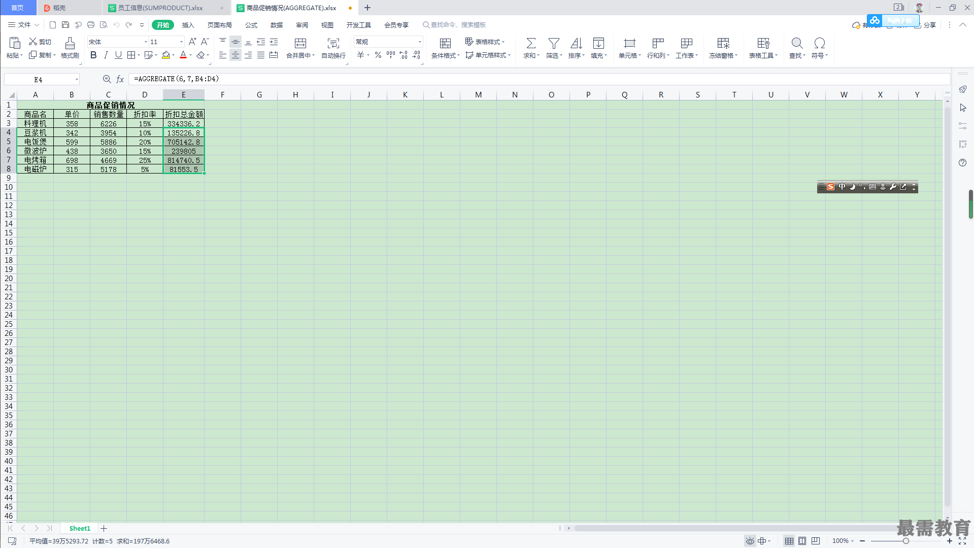Click the Filter (筛选) funnel icon
974x548 pixels.
tap(554, 43)
